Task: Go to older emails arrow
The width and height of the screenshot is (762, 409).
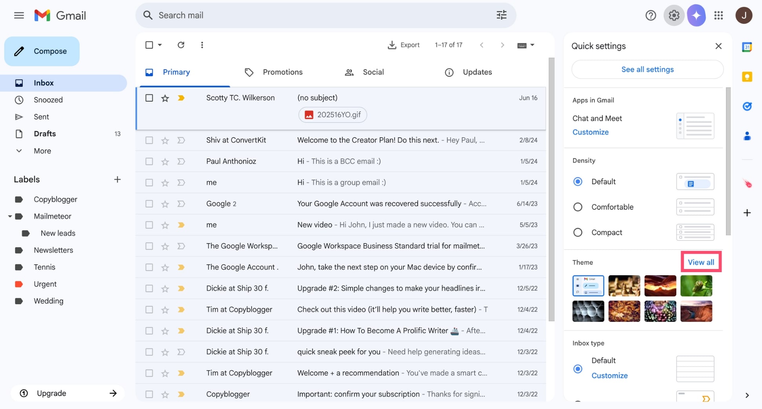Action: click(502, 45)
